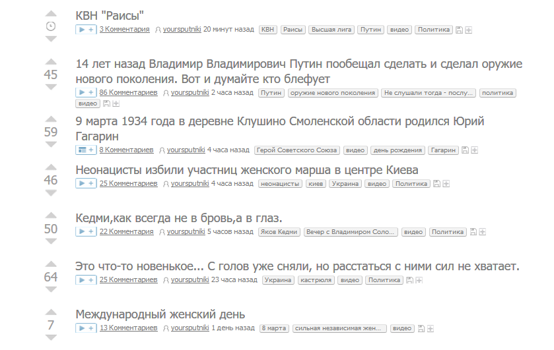Select the Высшая лига tag
Viewport: 554px width, 350px height.
pos(331,30)
